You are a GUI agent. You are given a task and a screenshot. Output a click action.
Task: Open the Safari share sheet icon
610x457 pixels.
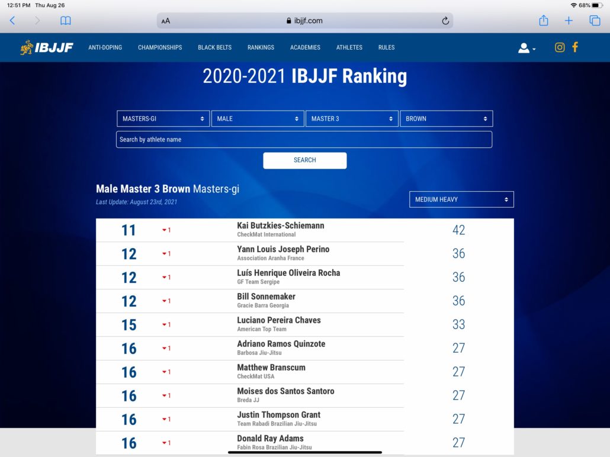click(544, 20)
